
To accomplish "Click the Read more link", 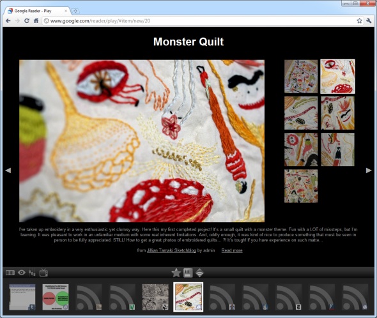I will click(232, 250).
